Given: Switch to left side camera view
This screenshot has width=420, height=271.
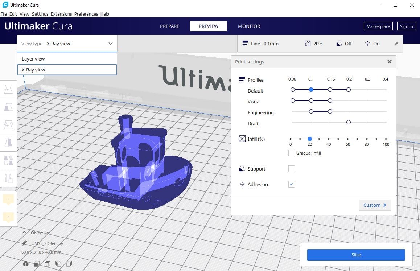Looking at the screenshot, I should click(58, 264).
